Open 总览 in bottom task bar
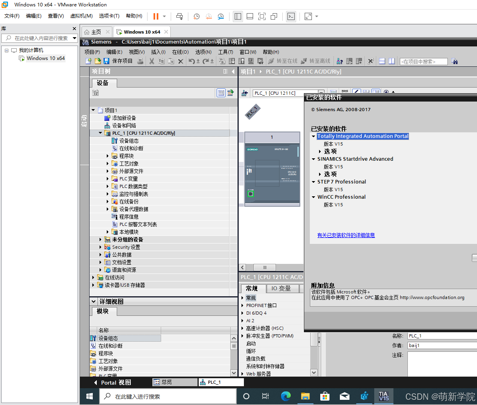The height and width of the screenshot is (405, 477). (174, 382)
